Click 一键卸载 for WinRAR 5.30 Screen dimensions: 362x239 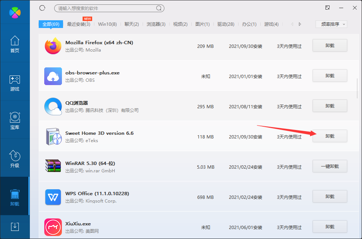330,166
